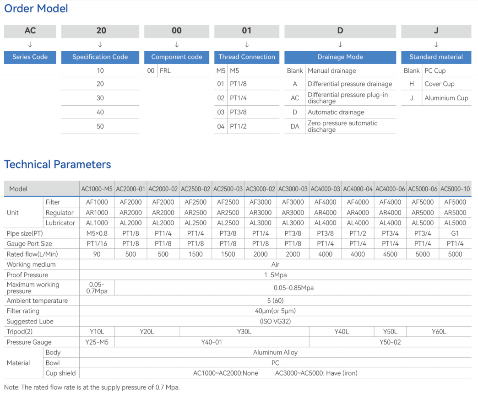
Task: Select the 'Standard material' blue header
Action: pos(436,57)
